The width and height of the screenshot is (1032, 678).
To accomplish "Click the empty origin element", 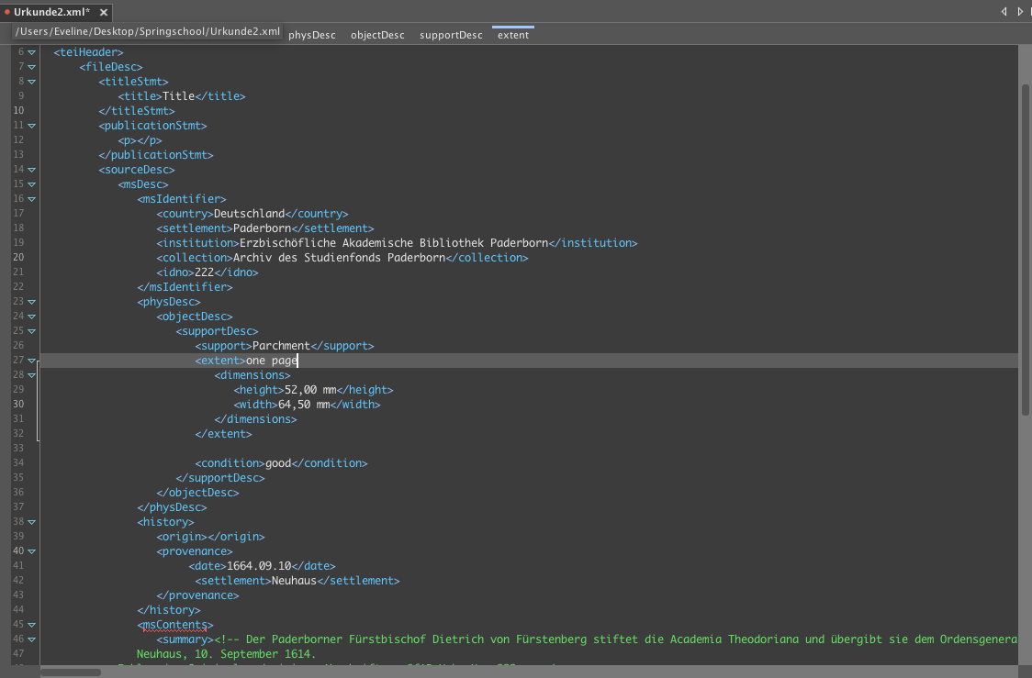I will coord(210,537).
